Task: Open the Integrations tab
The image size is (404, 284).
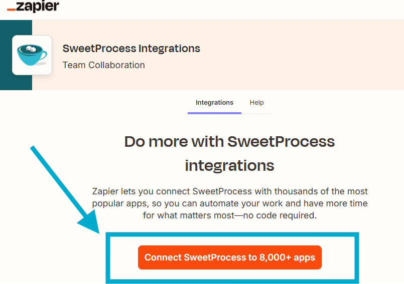Action: click(214, 103)
